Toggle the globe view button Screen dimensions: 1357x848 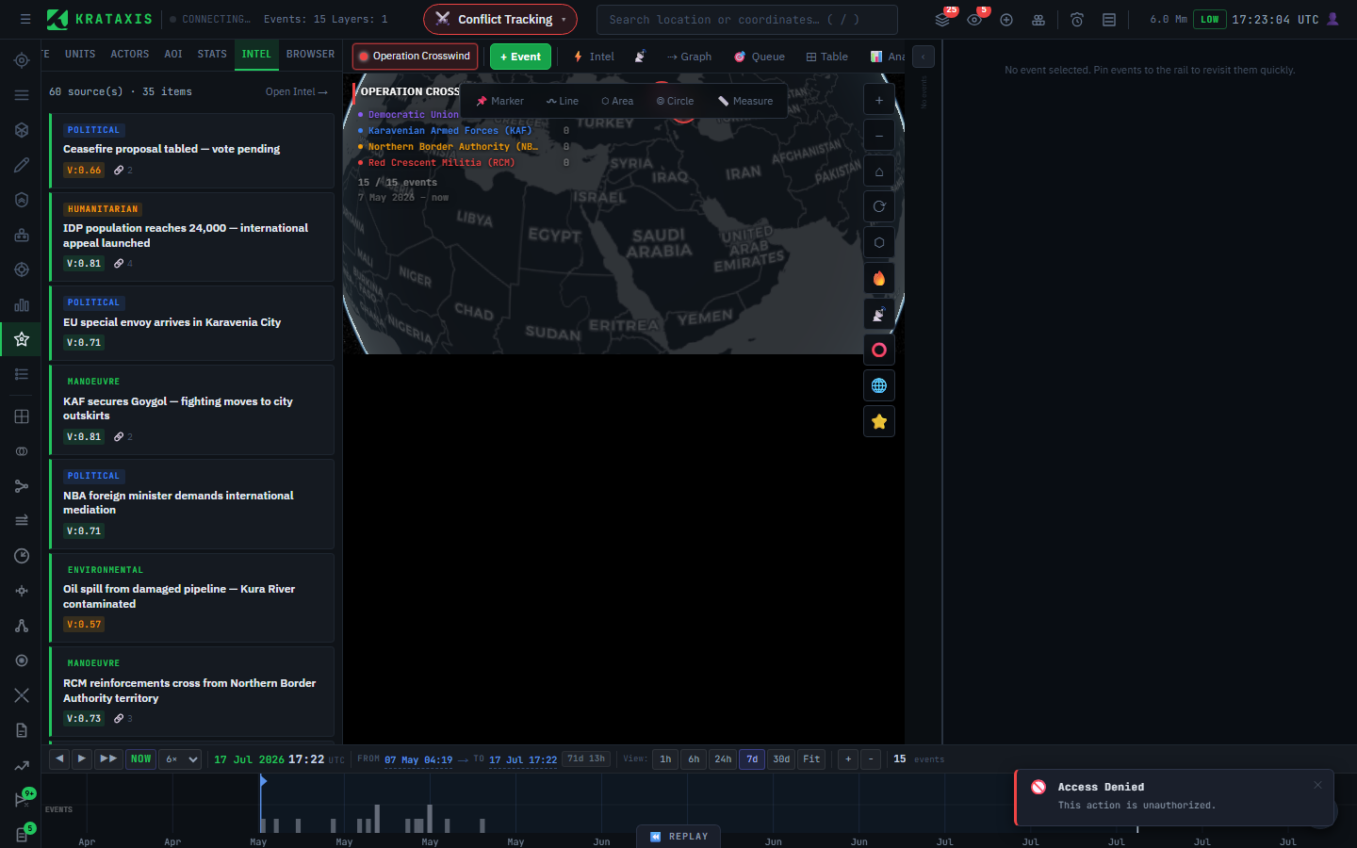[x=879, y=385]
